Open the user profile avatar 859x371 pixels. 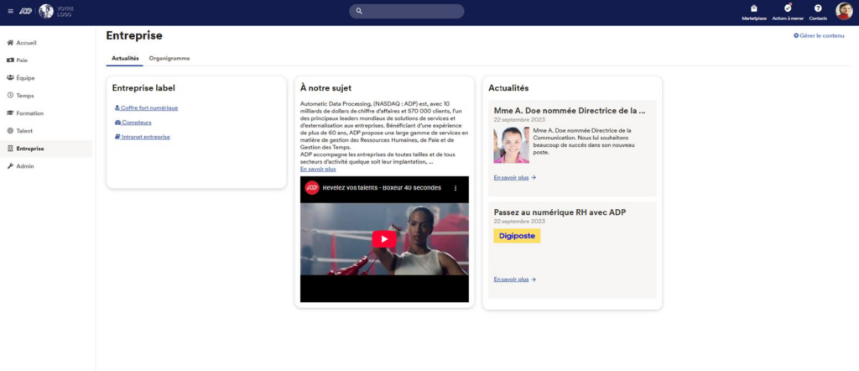(x=844, y=12)
